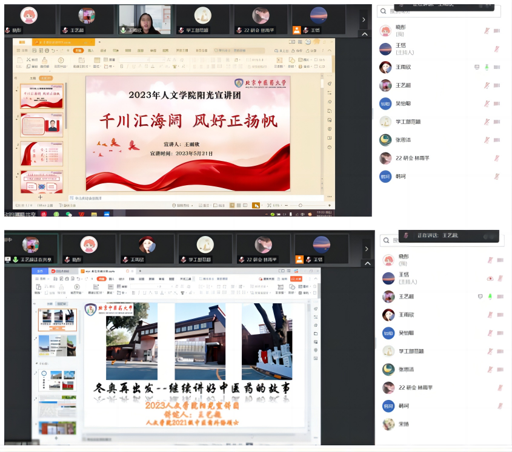Viewport: 512px width, 452px height.
Task: Toggle 王艺超's green active microphone in participant list
Action: (490, 296)
